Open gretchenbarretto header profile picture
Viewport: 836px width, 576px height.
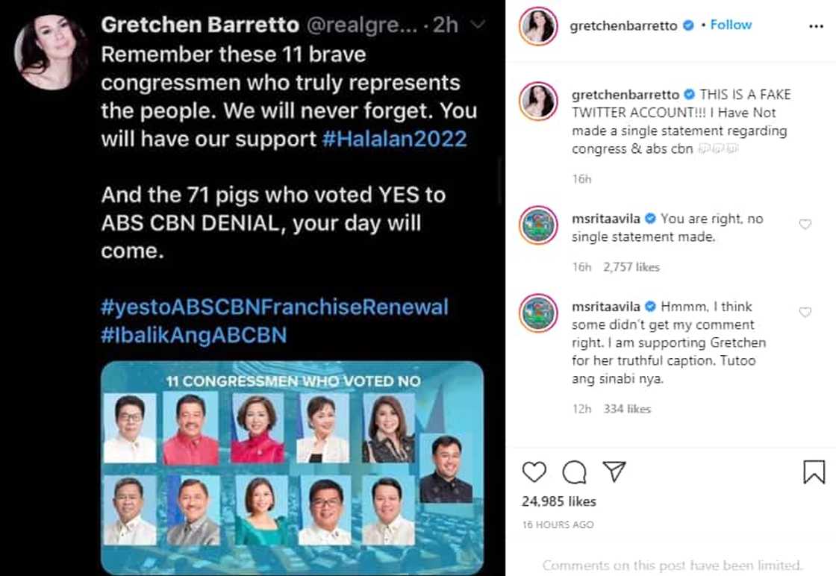[538, 26]
